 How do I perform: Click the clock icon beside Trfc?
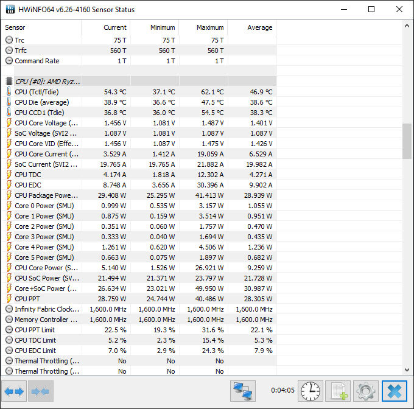click(9, 51)
